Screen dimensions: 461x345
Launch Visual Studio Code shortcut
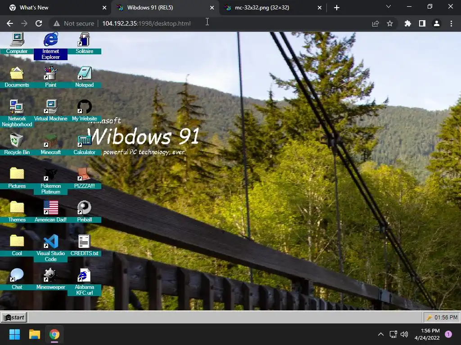point(50,248)
